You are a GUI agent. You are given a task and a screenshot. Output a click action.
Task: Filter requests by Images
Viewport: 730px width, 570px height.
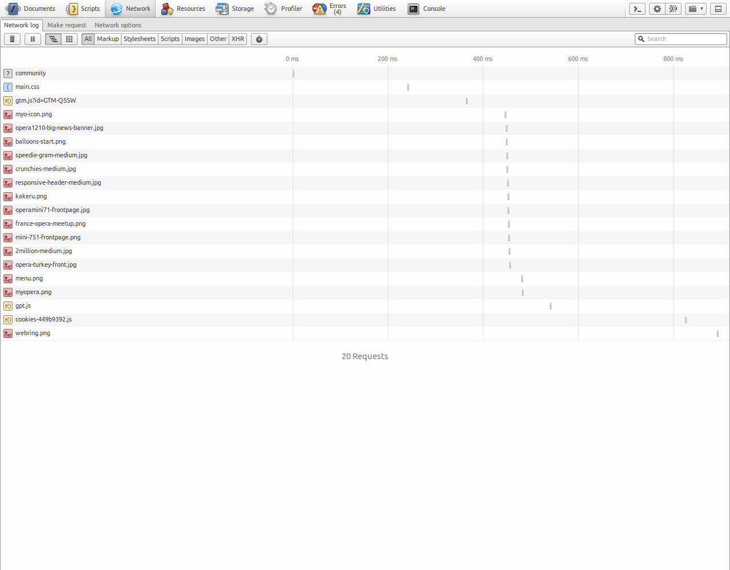point(194,39)
